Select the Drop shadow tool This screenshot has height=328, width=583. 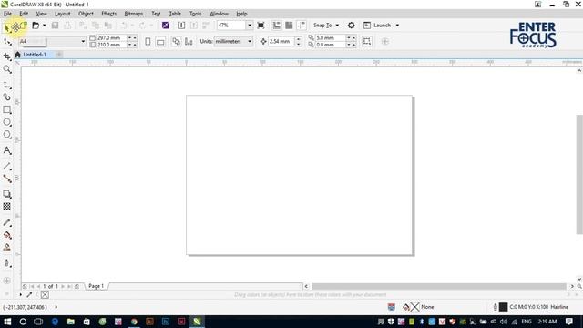pyautogui.click(x=7, y=194)
